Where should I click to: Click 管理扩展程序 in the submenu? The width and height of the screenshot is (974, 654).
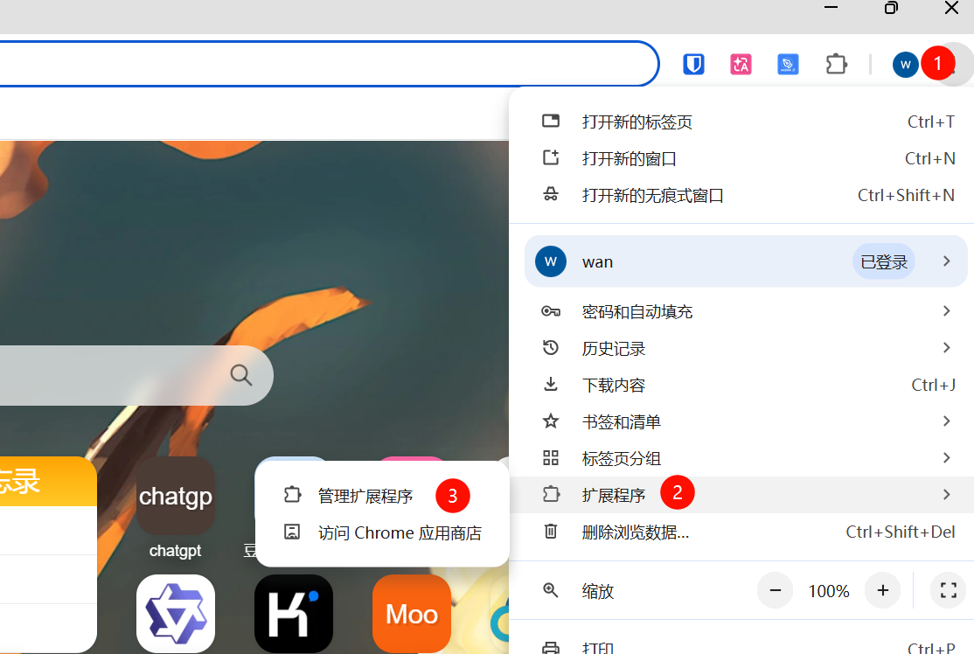365,496
